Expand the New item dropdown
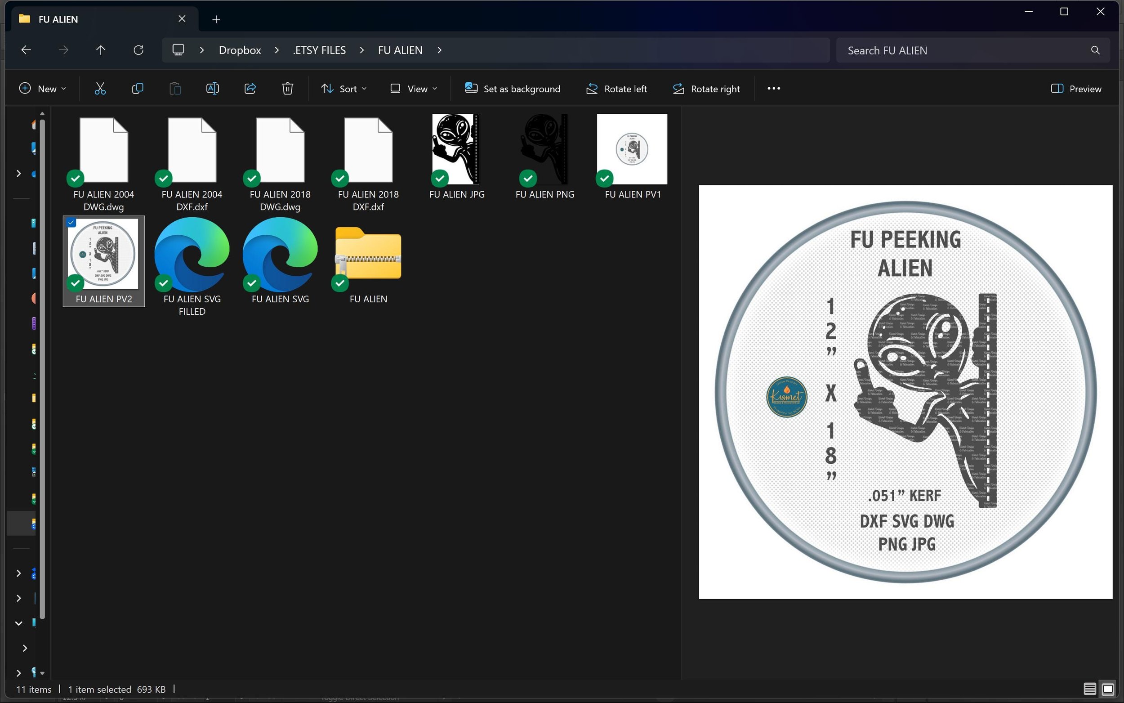 42,89
